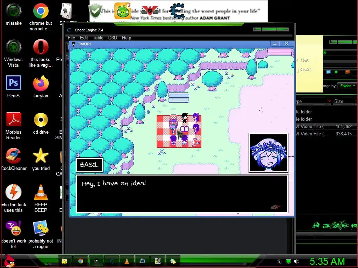This screenshot has height=268, width=358.
Task: Open Photoshop icon labeled 'PeniS'
Action: pos(14,87)
